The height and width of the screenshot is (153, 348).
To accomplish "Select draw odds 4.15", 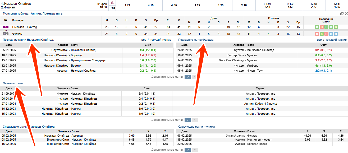I will 151,5.
